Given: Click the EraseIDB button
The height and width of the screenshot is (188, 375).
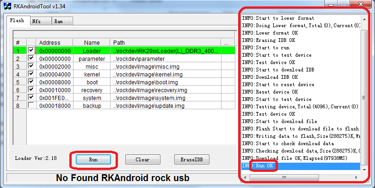Looking at the screenshot, I should click(x=192, y=159).
